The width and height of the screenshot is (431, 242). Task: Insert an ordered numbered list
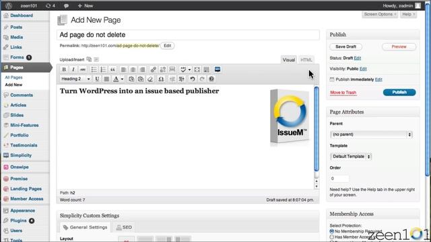103,69
